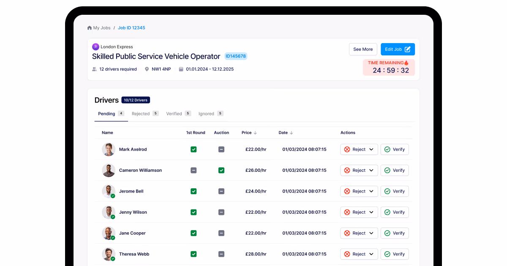Open Reject dropdown arrow for Jenny Wilson
Image resolution: width=507 pixels, height=266 pixels.
[x=371, y=212]
